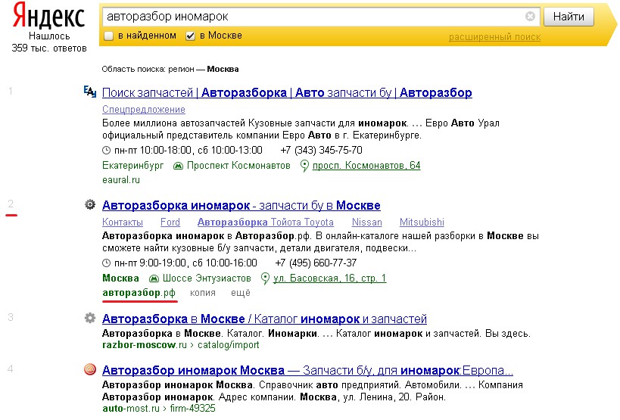The width and height of the screenshot is (620, 420).
Task: Open result 'Поиск запчастей | Авторазборка'
Action: tap(287, 92)
